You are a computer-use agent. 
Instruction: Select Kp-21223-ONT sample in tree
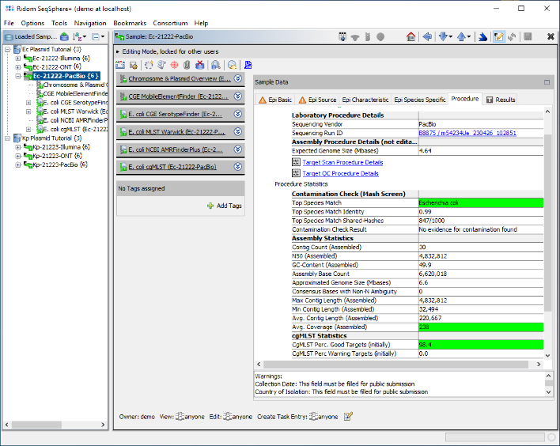click(x=57, y=156)
